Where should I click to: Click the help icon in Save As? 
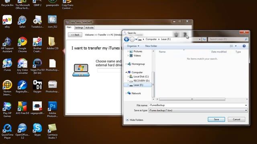pos(244,46)
